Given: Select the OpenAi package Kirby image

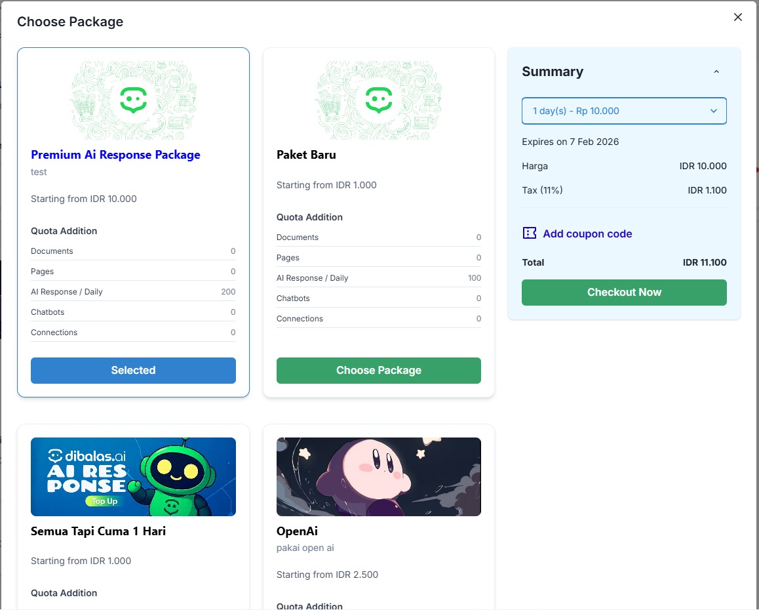Looking at the screenshot, I should [378, 477].
